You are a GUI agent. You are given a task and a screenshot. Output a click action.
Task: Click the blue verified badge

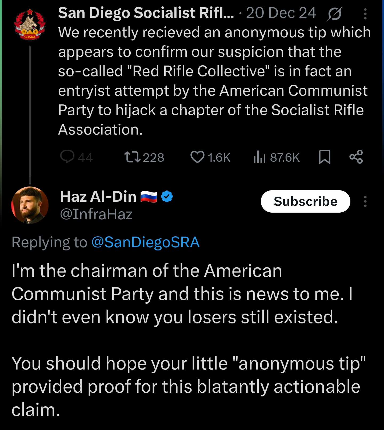click(x=167, y=197)
